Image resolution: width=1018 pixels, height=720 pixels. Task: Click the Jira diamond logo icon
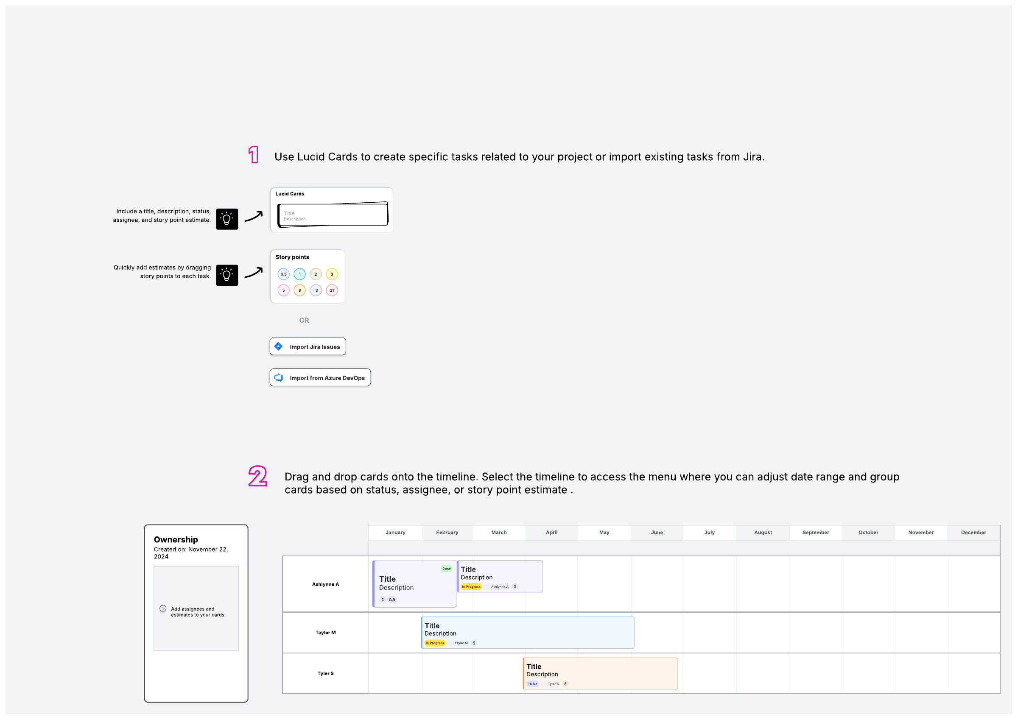click(278, 347)
